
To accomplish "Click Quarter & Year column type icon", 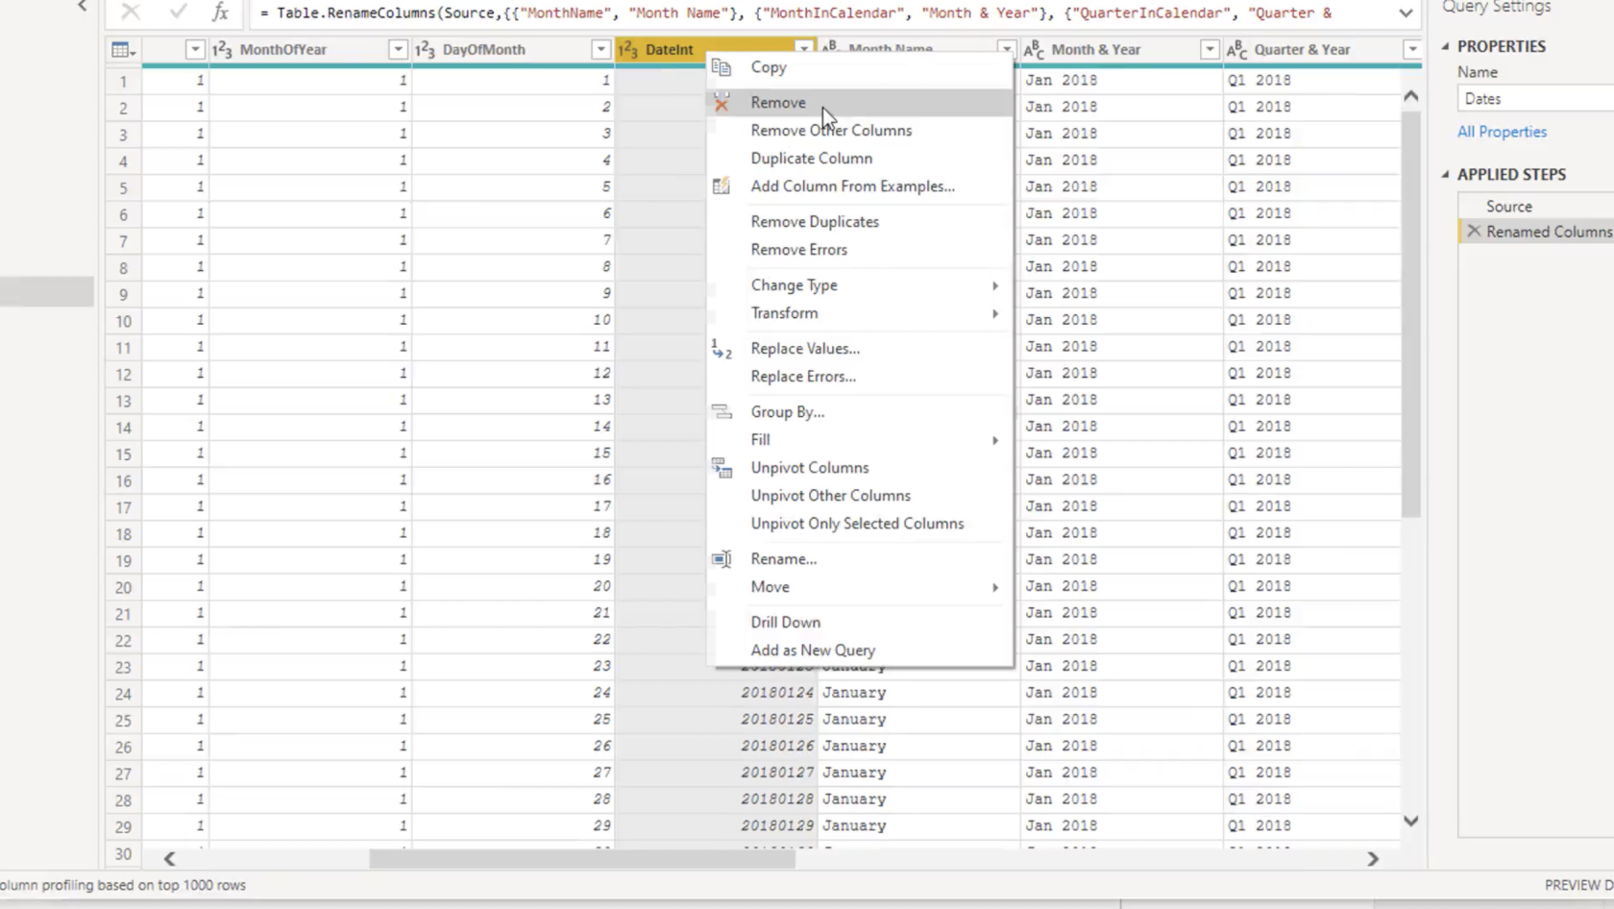I will coord(1236,50).
